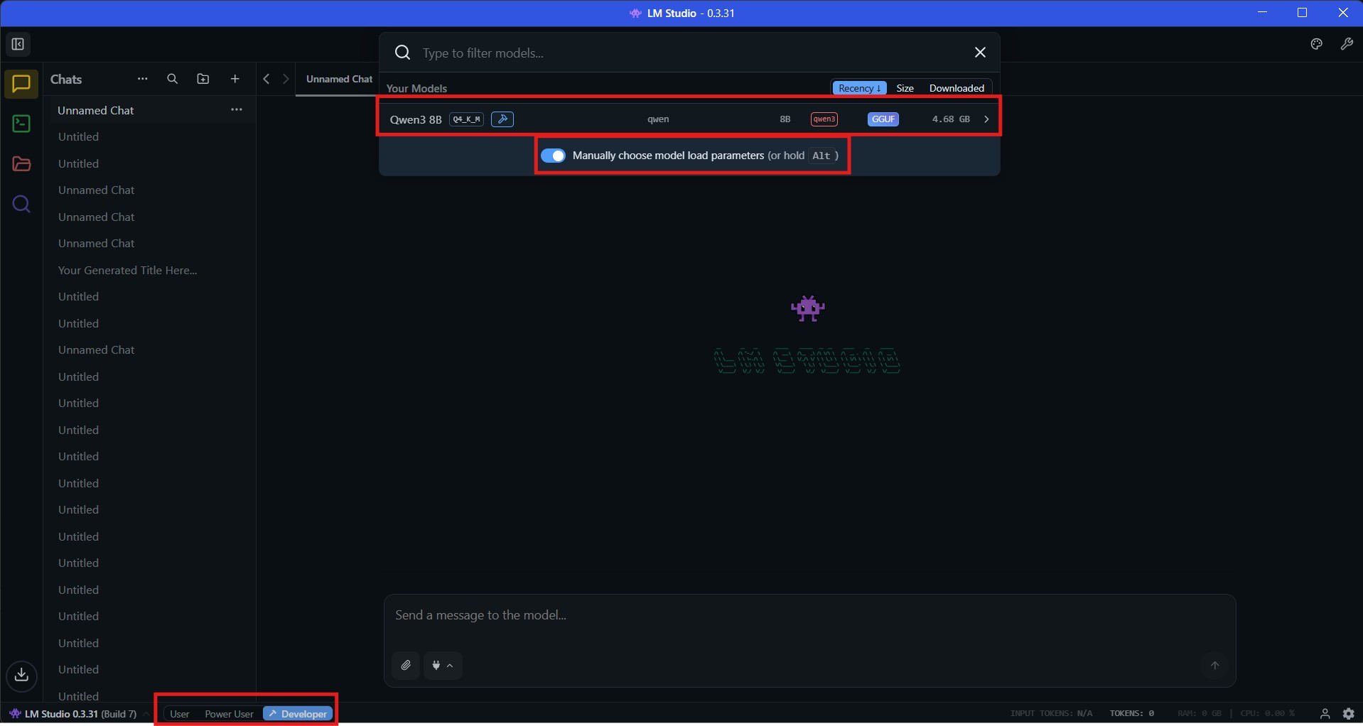Open the Downloads icon at sidebar bottom
Image resolution: width=1363 pixels, height=726 pixels.
click(x=21, y=676)
